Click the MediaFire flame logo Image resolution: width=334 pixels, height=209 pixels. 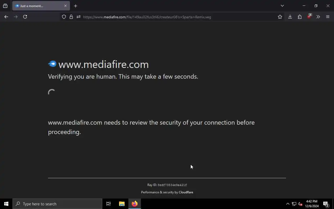point(52,64)
